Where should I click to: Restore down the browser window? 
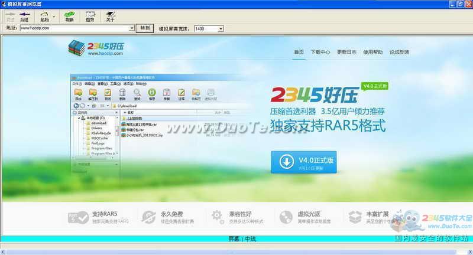coord(461,4)
